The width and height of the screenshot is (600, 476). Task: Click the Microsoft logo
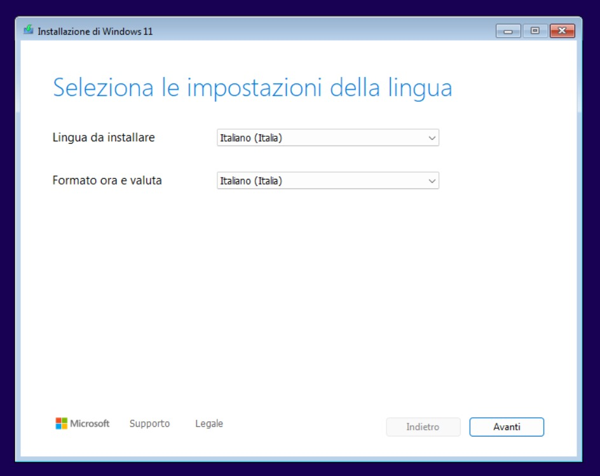tap(82, 423)
